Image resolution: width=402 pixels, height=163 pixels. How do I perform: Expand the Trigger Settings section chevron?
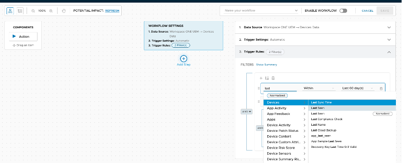click(x=389, y=40)
